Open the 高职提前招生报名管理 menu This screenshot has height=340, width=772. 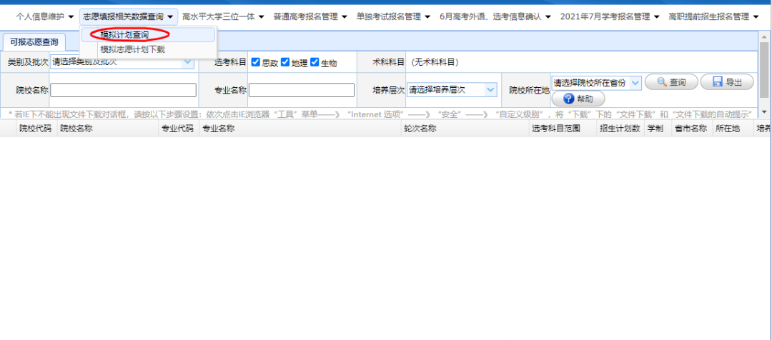tap(713, 16)
